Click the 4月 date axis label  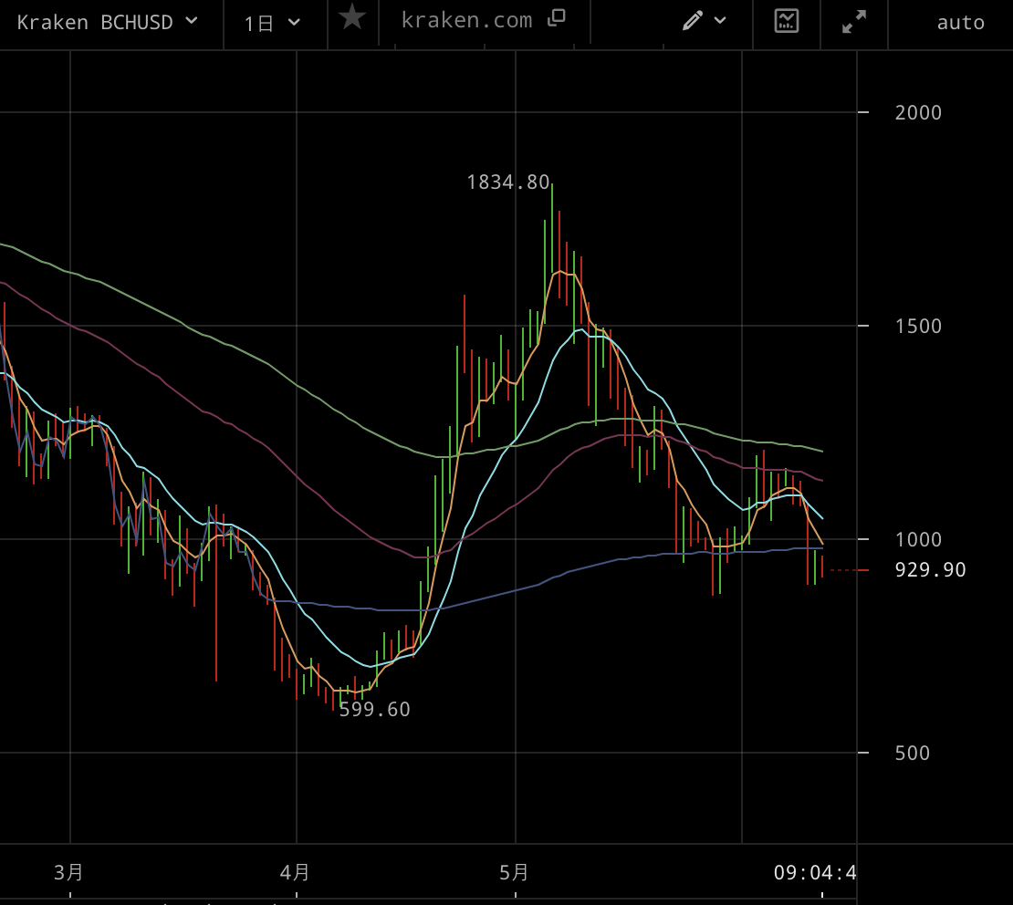(295, 873)
